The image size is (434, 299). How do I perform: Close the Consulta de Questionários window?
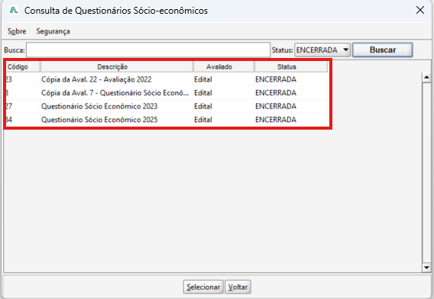click(x=420, y=10)
